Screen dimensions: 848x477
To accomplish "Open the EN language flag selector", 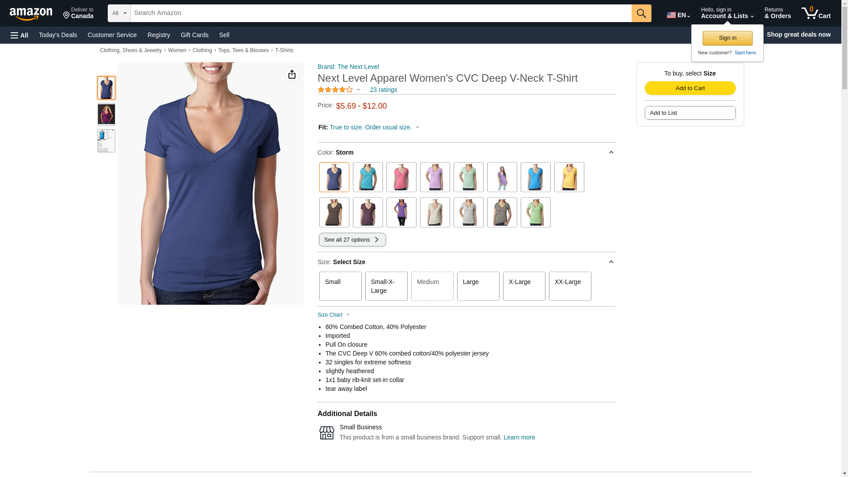I will (678, 15).
